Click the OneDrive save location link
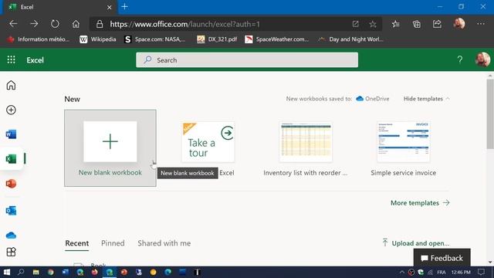The width and height of the screenshot is (494, 278). click(372, 99)
